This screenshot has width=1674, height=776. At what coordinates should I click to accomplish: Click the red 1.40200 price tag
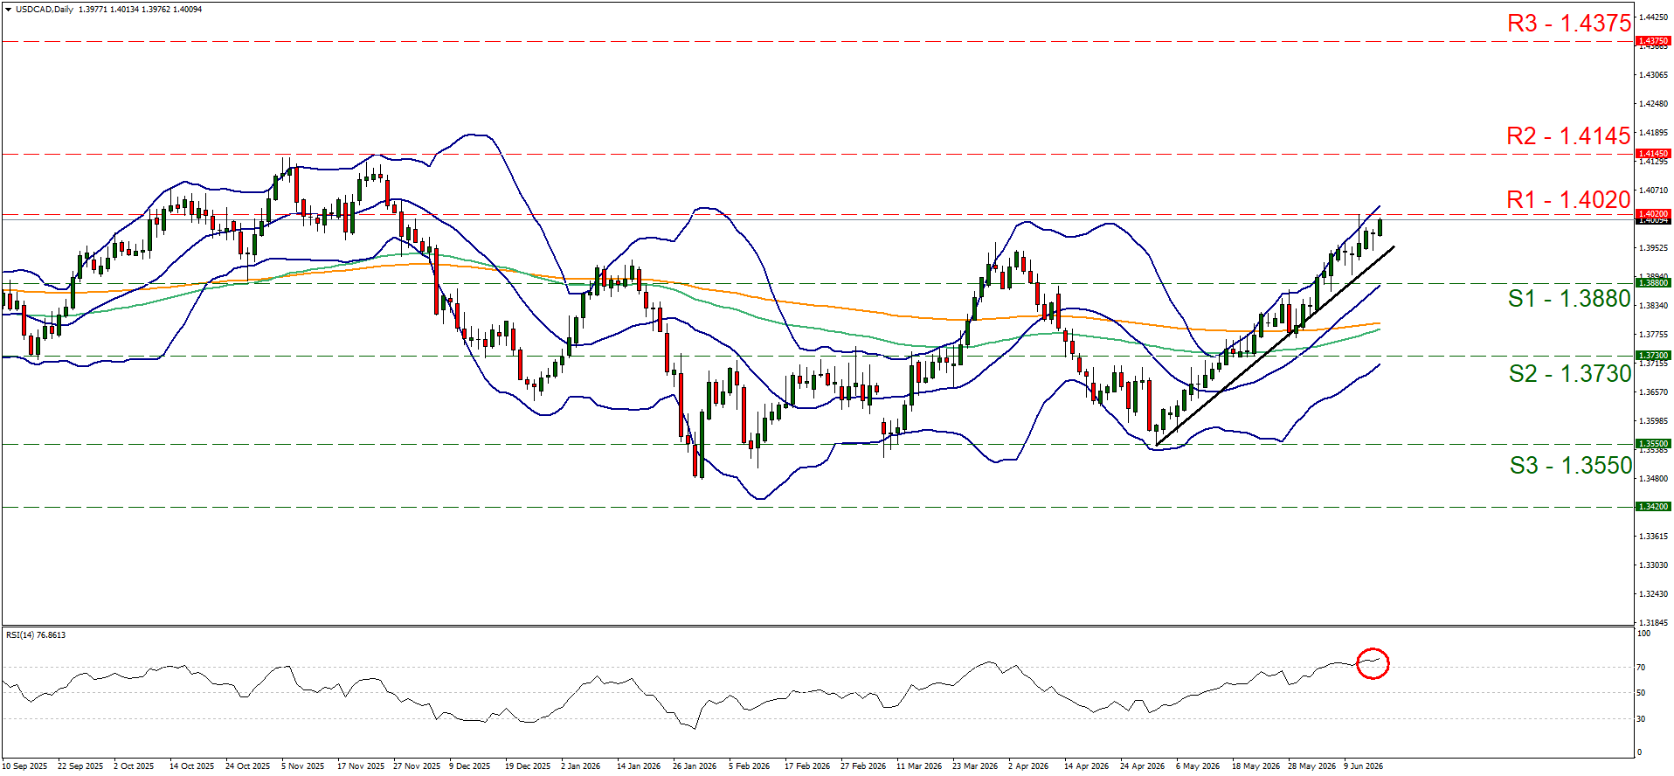pos(1653,214)
